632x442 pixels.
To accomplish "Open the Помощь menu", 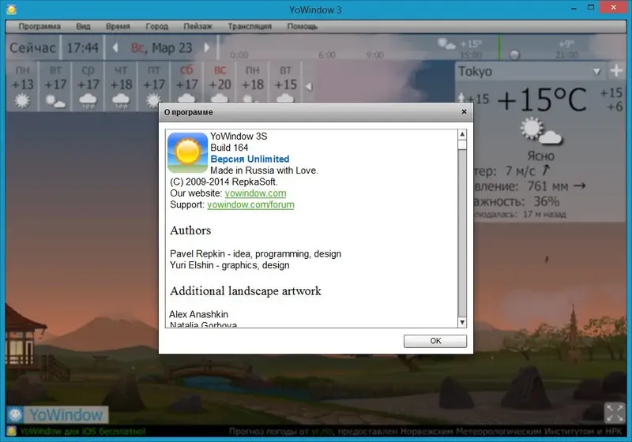I will (x=303, y=26).
